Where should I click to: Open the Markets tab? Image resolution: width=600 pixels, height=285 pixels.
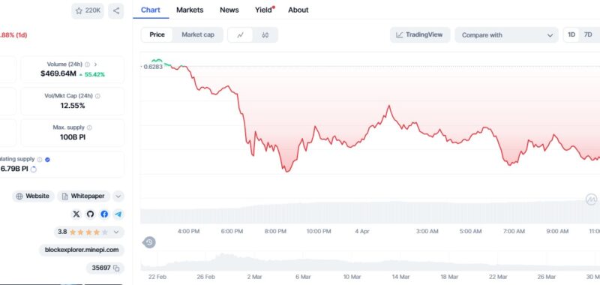190,10
